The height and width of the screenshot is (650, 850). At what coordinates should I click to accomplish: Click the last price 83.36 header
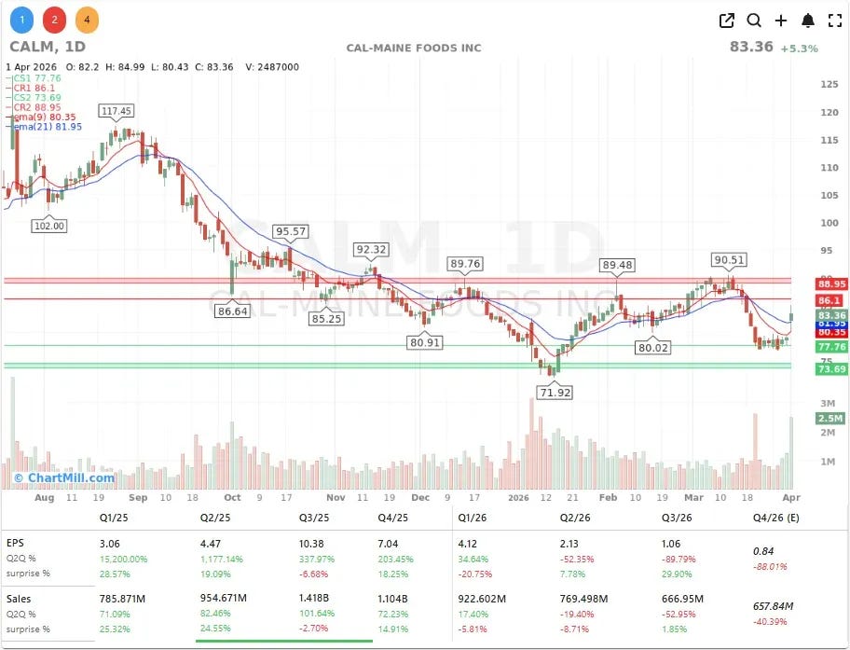pos(751,47)
